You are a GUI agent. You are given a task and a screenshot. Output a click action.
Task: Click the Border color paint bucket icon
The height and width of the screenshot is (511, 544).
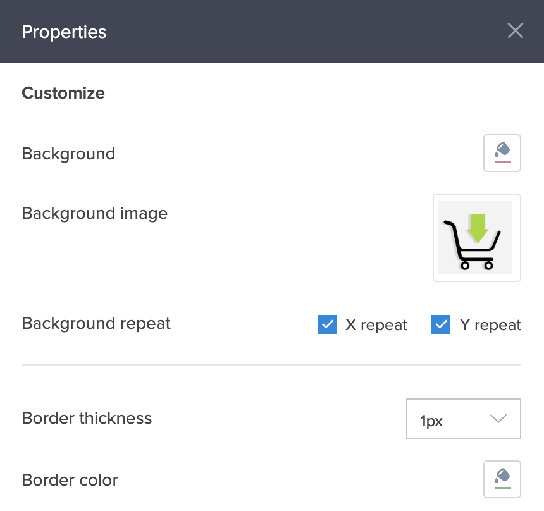(502, 479)
